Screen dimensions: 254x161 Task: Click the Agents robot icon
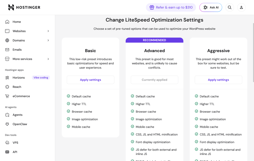7,115
